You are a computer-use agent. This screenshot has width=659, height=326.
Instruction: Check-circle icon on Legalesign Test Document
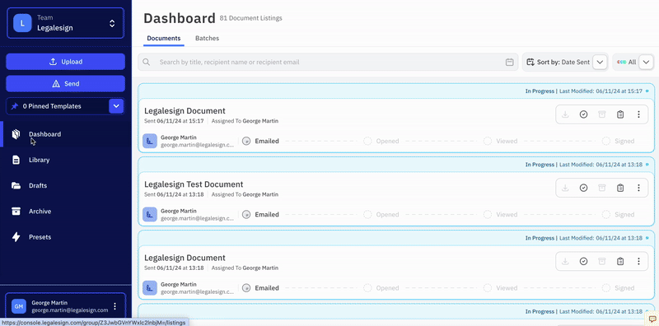[583, 188]
